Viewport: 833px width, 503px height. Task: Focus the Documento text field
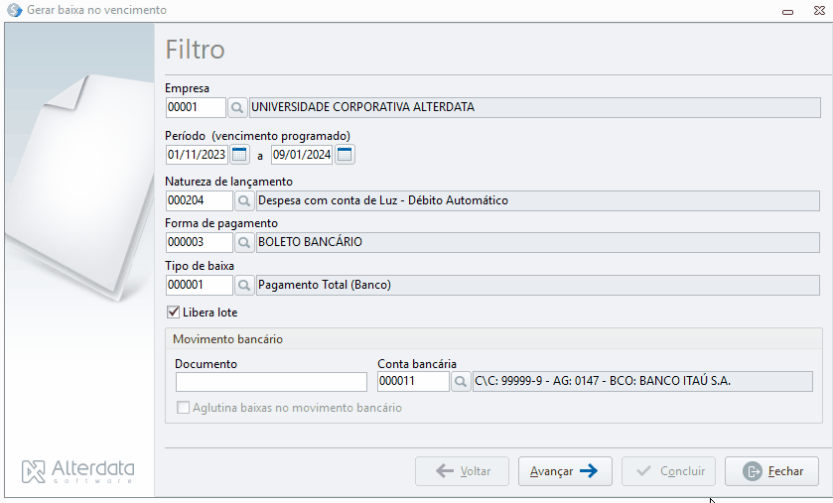pyautogui.click(x=271, y=382)
